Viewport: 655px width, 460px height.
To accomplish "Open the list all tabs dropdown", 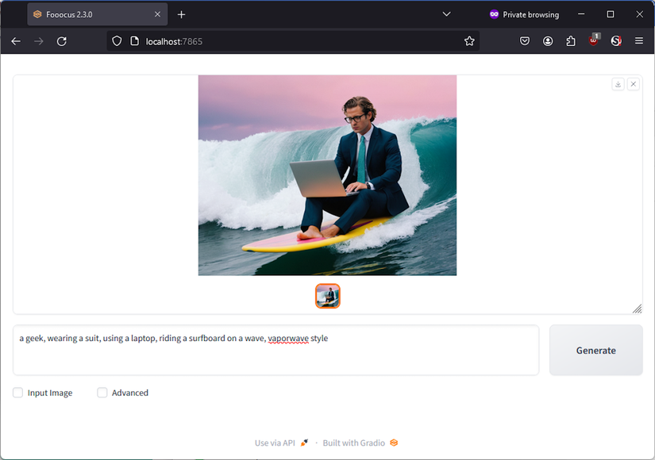I will pyautogui.click(x=446, y=14).
